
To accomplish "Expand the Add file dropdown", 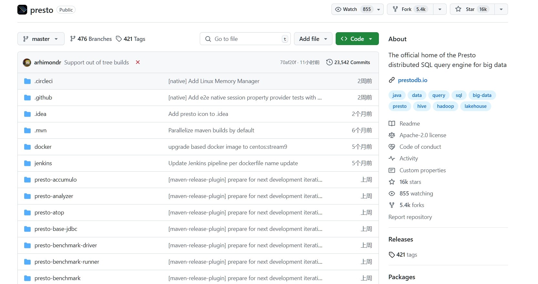I will pyautogui.click(x=313, y=39).
